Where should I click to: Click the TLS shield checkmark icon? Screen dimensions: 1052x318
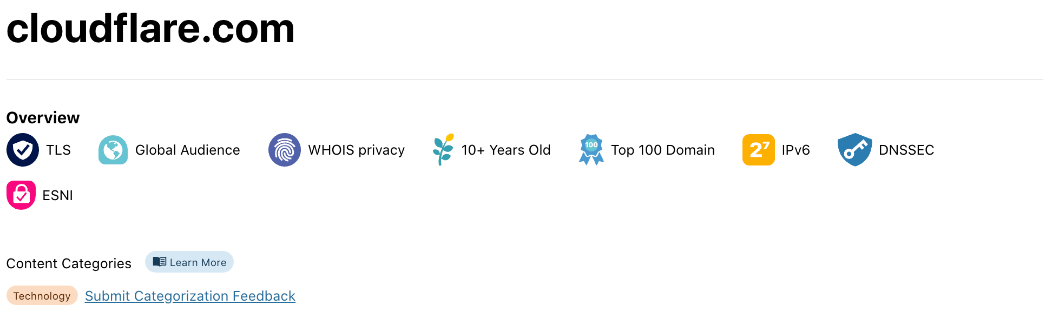pos(23,150)
